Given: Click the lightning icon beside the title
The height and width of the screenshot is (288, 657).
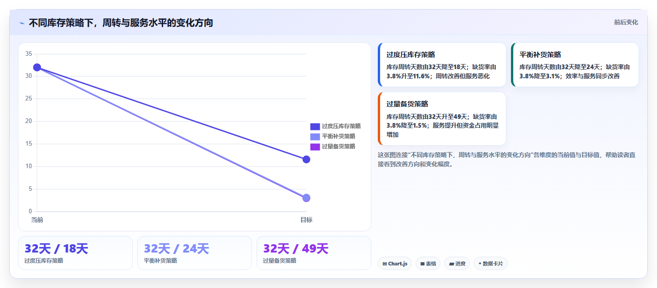Looking at the screenshot, I should pos(22,23).
